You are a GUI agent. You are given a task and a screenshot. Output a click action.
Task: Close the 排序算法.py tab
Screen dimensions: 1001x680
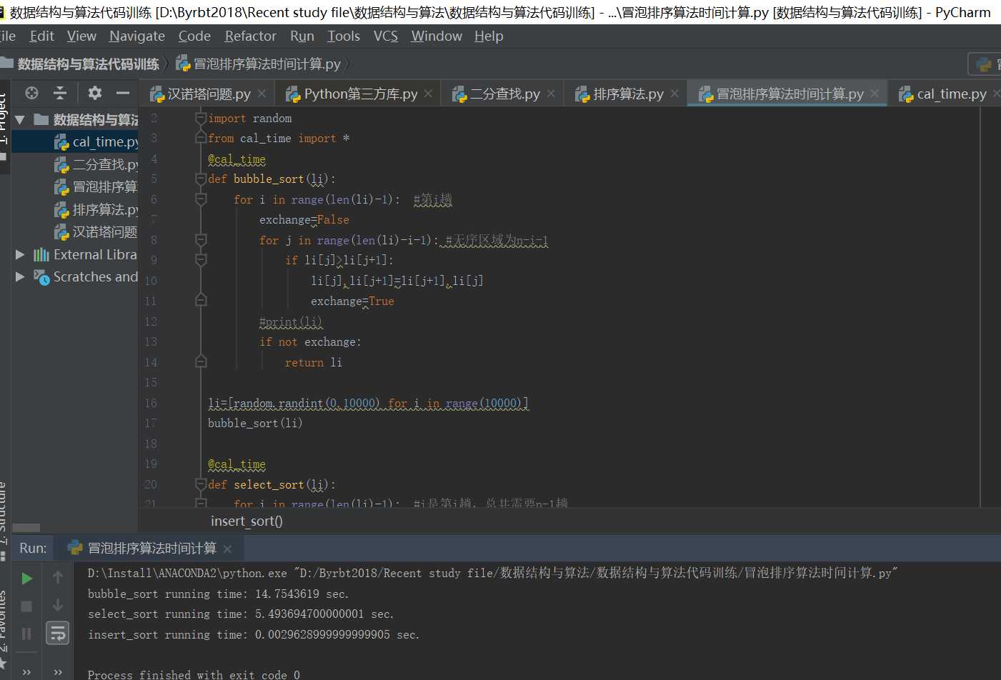point(674,94)
